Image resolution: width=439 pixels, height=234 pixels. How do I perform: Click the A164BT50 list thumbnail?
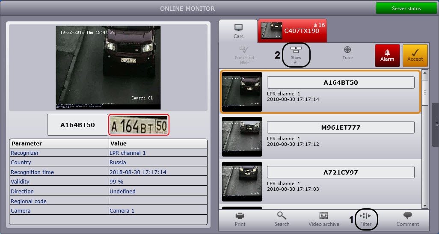pyautogui.click(x=242, y=92)
